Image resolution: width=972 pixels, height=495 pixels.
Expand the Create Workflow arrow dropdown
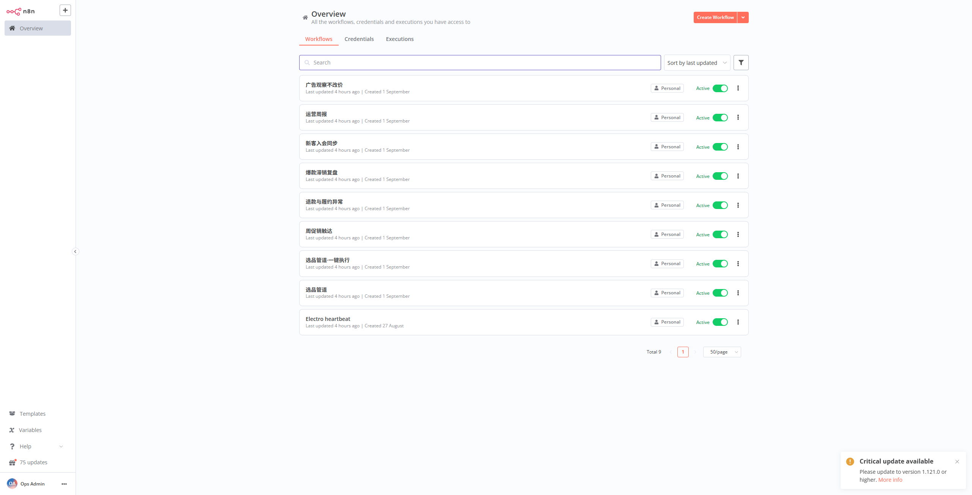tap(743, 17)
